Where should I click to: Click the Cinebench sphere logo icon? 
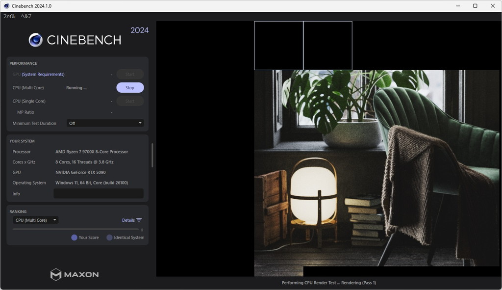tap(35, 40)
